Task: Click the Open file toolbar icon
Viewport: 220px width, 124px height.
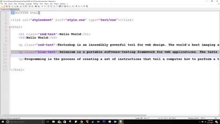Action: coord(4,6)
